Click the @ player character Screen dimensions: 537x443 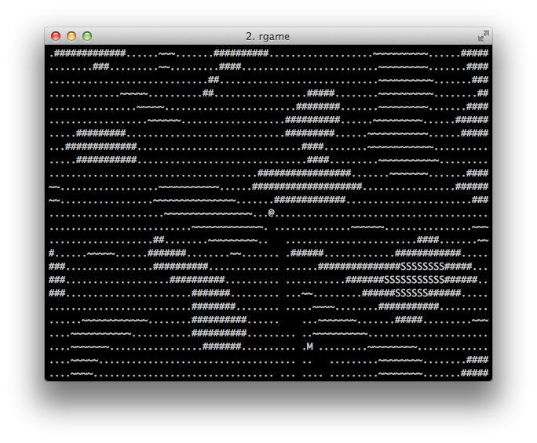click(x=271, y=212)
